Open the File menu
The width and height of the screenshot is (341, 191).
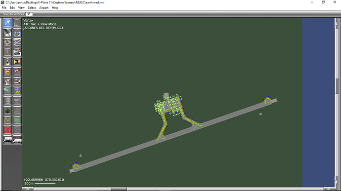coord(4,7)
